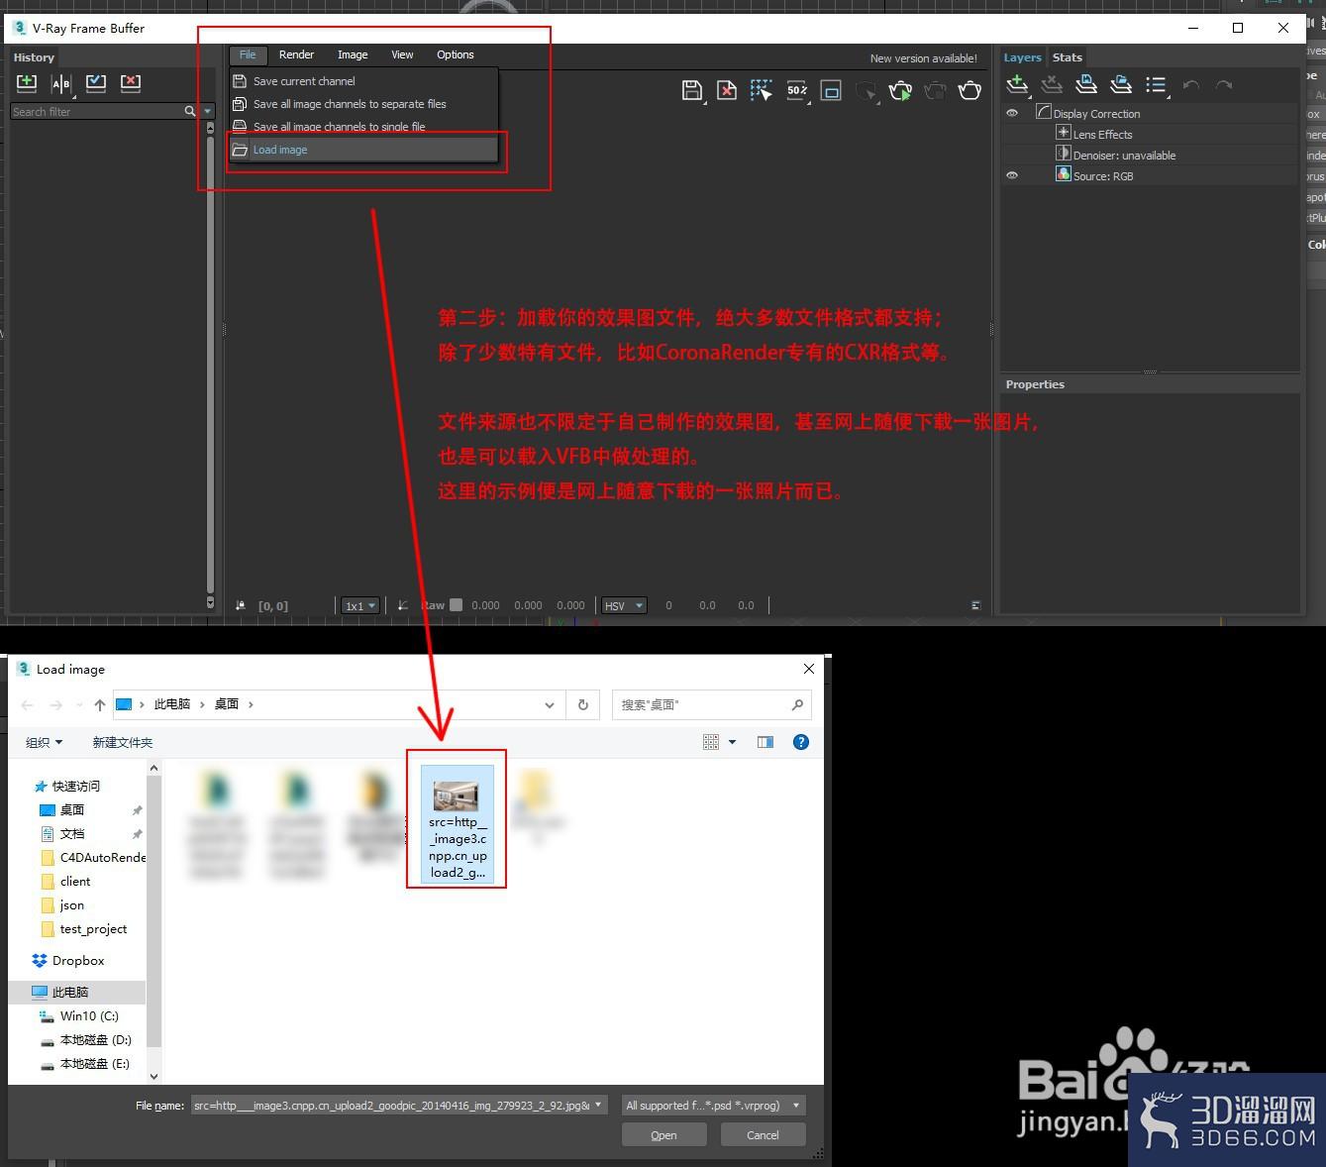Click the curve icon beside Raw
Image resolution: width=1326 pixels, height=1167 pixels.
(x=403, y=605)
